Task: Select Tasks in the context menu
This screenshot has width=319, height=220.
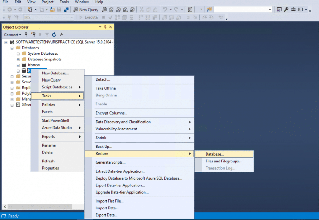Action: [58, 96]
